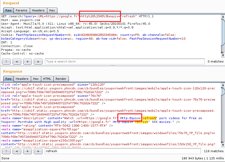This screenshot has width=225, height=162.
Task: Click the 'Response' section heading
Action: (13, 72)
